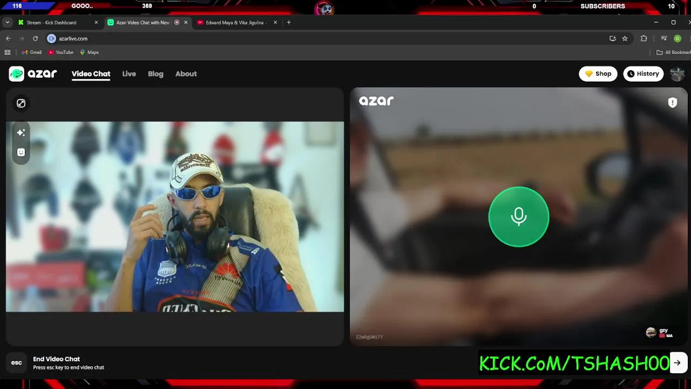The width and height of the screenshot is (691, 389).
Task: Open the sparkle effects tool on local video
Action: coord(21,132)
